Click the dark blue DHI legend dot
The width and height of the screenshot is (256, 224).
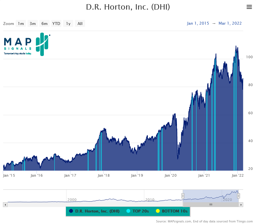coord(71,211)
